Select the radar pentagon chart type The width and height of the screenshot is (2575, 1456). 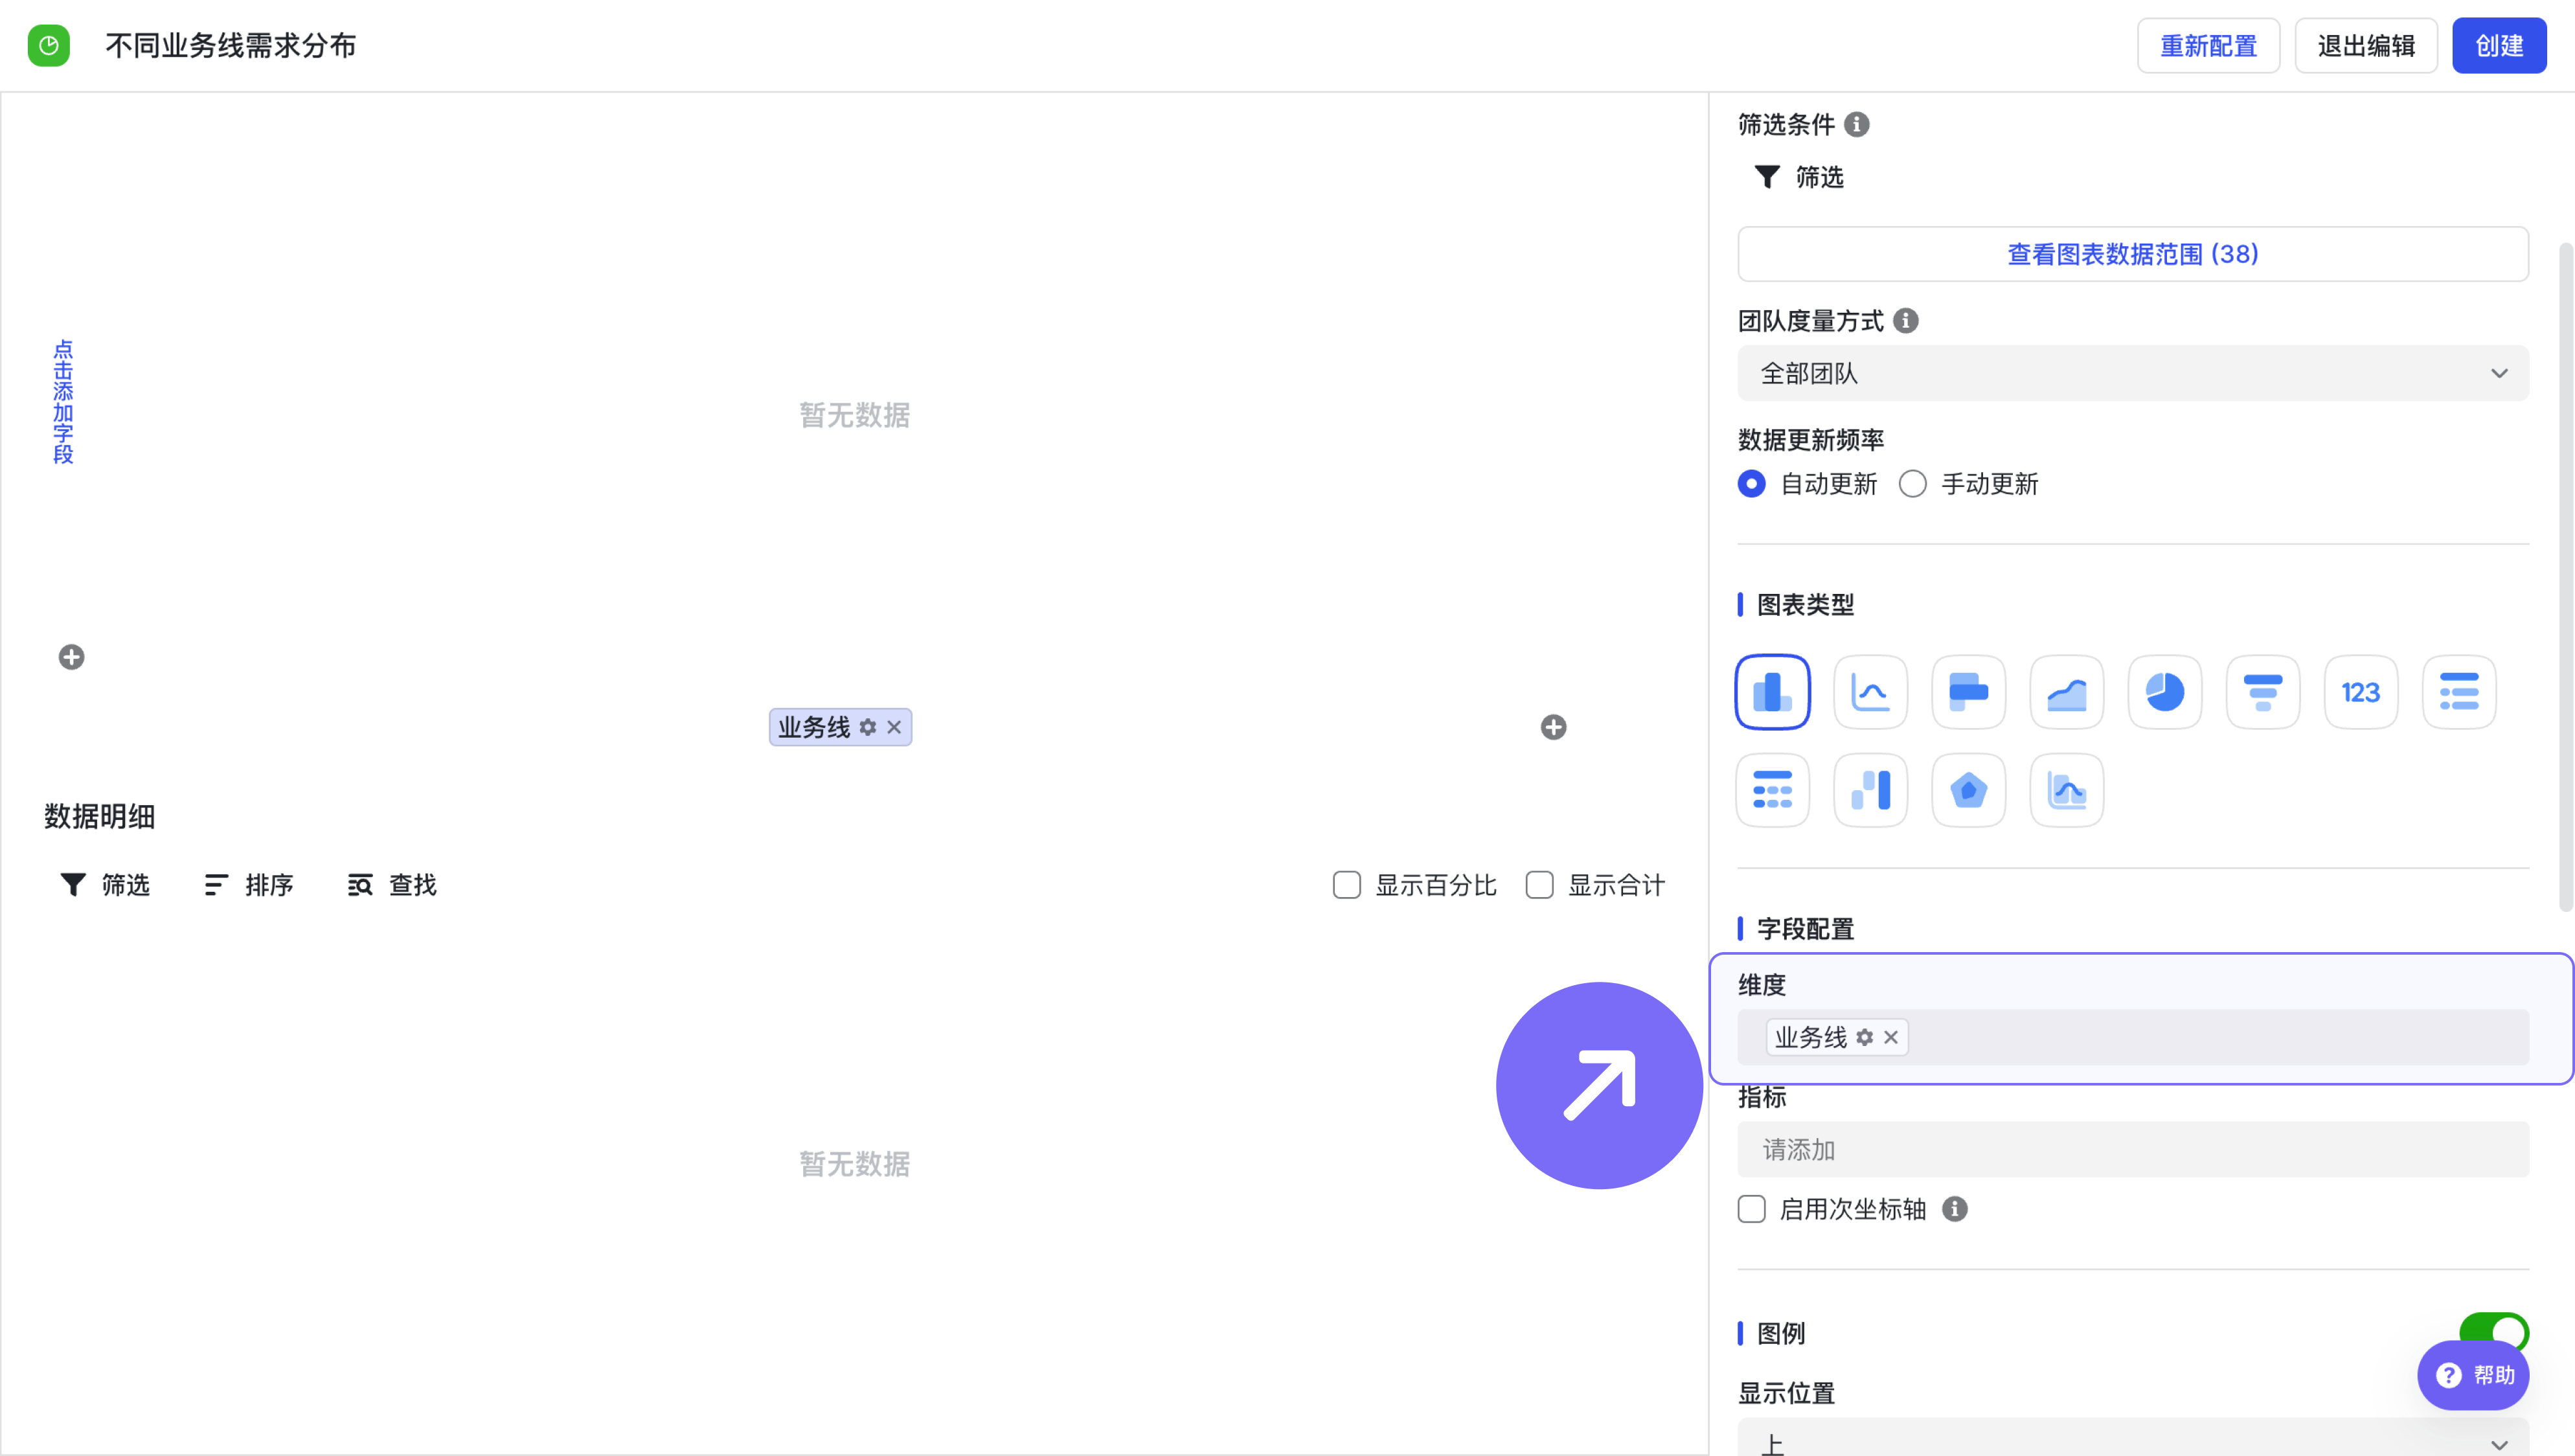coord(1968,790)
